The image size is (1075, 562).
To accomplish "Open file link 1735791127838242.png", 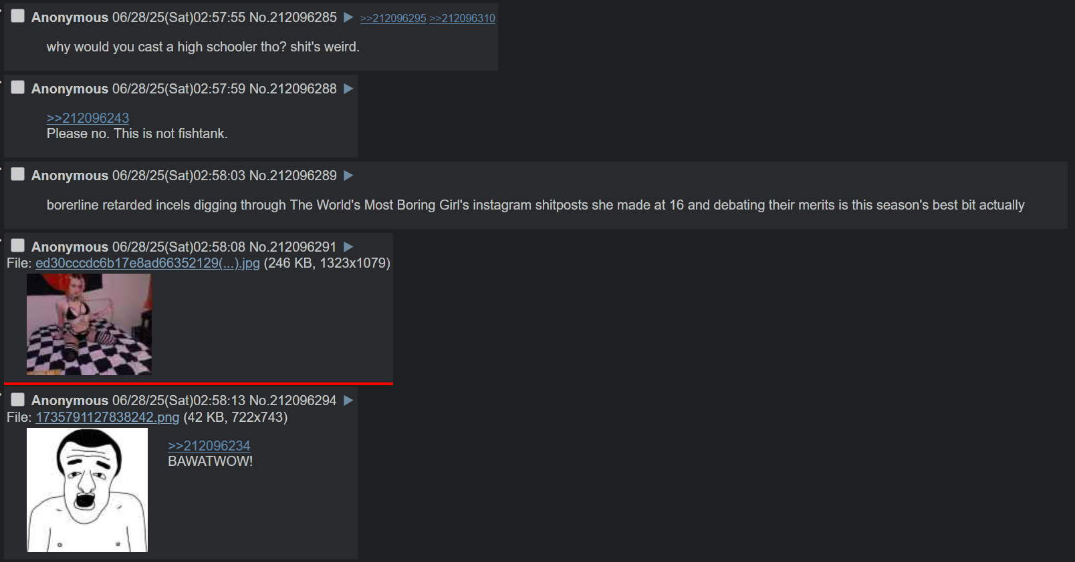I will point(108,417).
